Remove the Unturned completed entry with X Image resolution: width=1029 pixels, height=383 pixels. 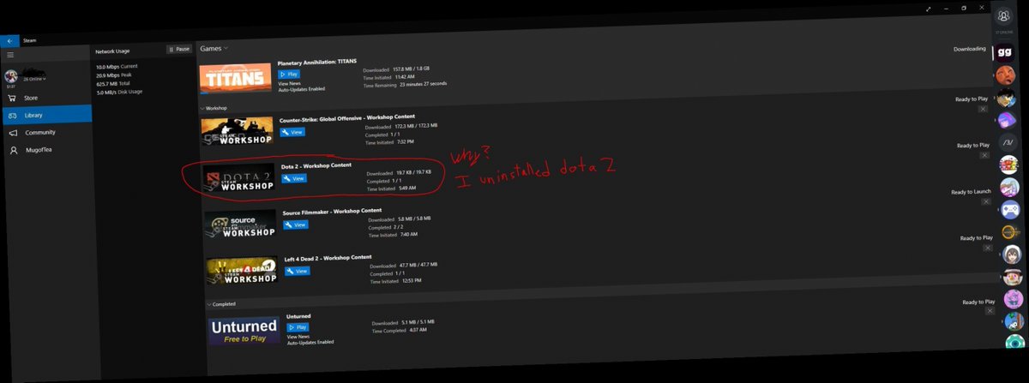990,311
